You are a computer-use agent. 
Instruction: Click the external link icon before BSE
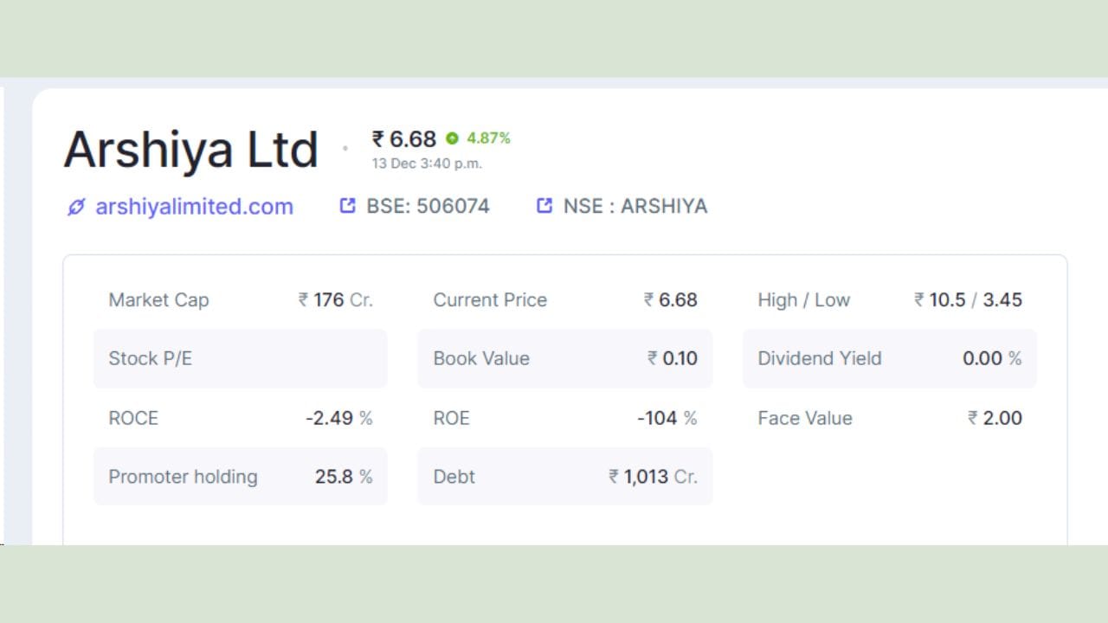[347, 206]
